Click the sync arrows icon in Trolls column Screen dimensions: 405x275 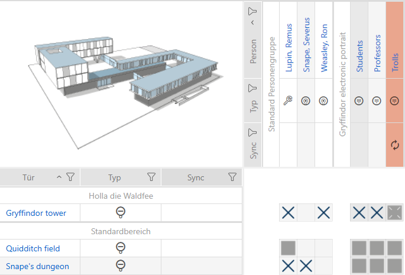(395, 144)
